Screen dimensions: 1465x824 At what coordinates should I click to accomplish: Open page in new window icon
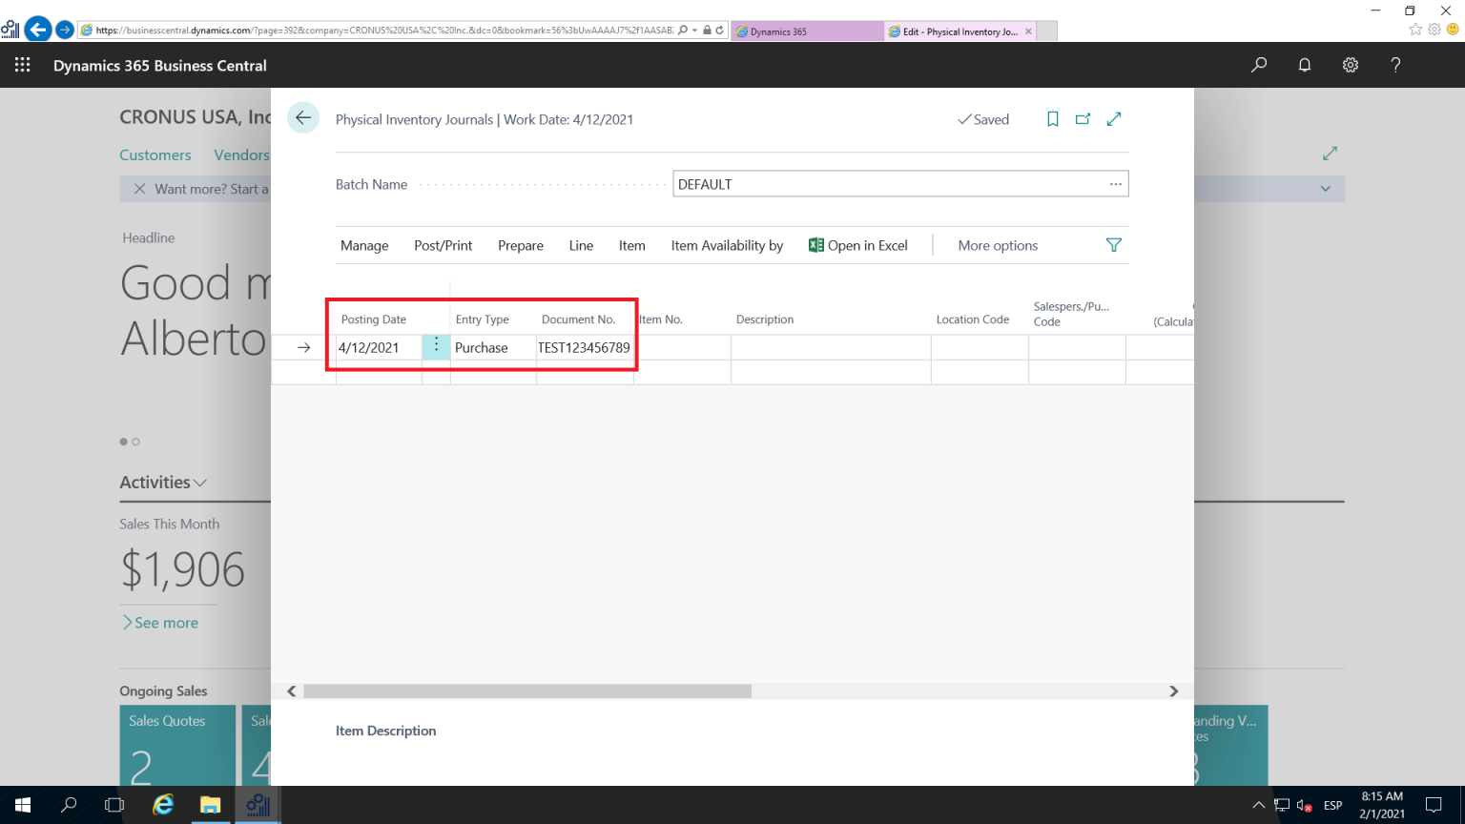coord(1083,118)
